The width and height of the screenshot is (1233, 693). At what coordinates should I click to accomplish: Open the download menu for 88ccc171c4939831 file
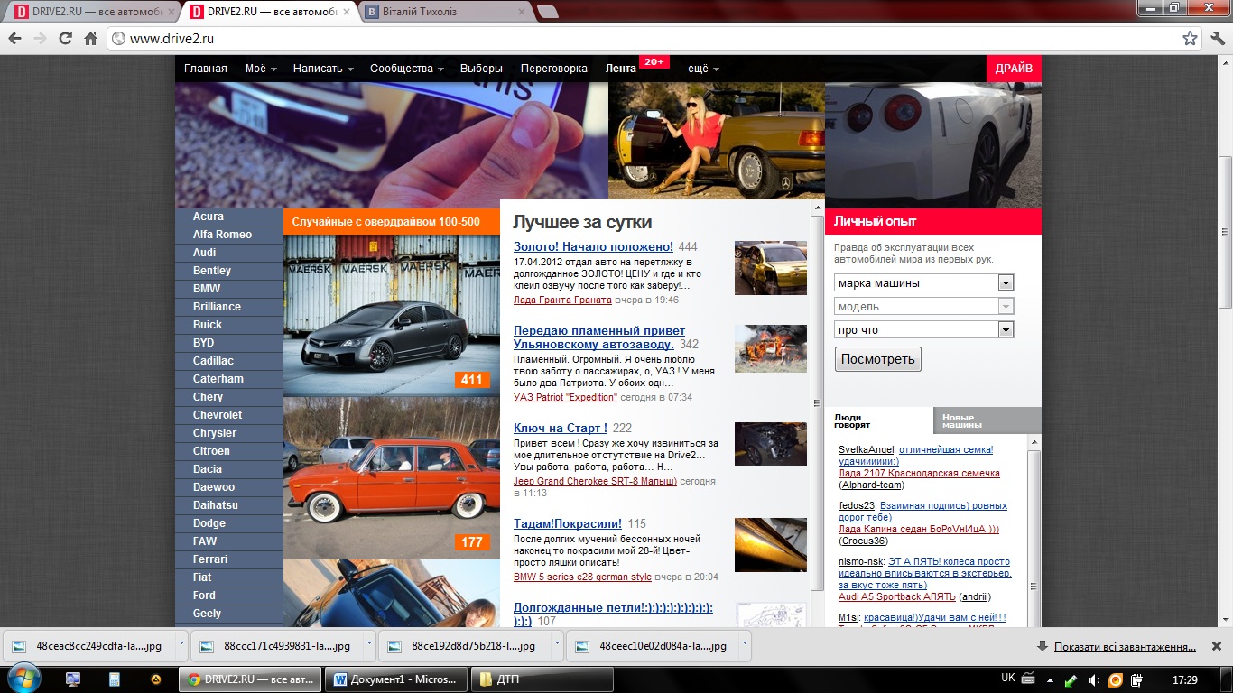click(x=370, y=646)
